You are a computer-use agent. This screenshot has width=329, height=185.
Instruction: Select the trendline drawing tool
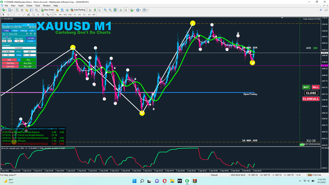pyautogui.click(x=24, y=15)
